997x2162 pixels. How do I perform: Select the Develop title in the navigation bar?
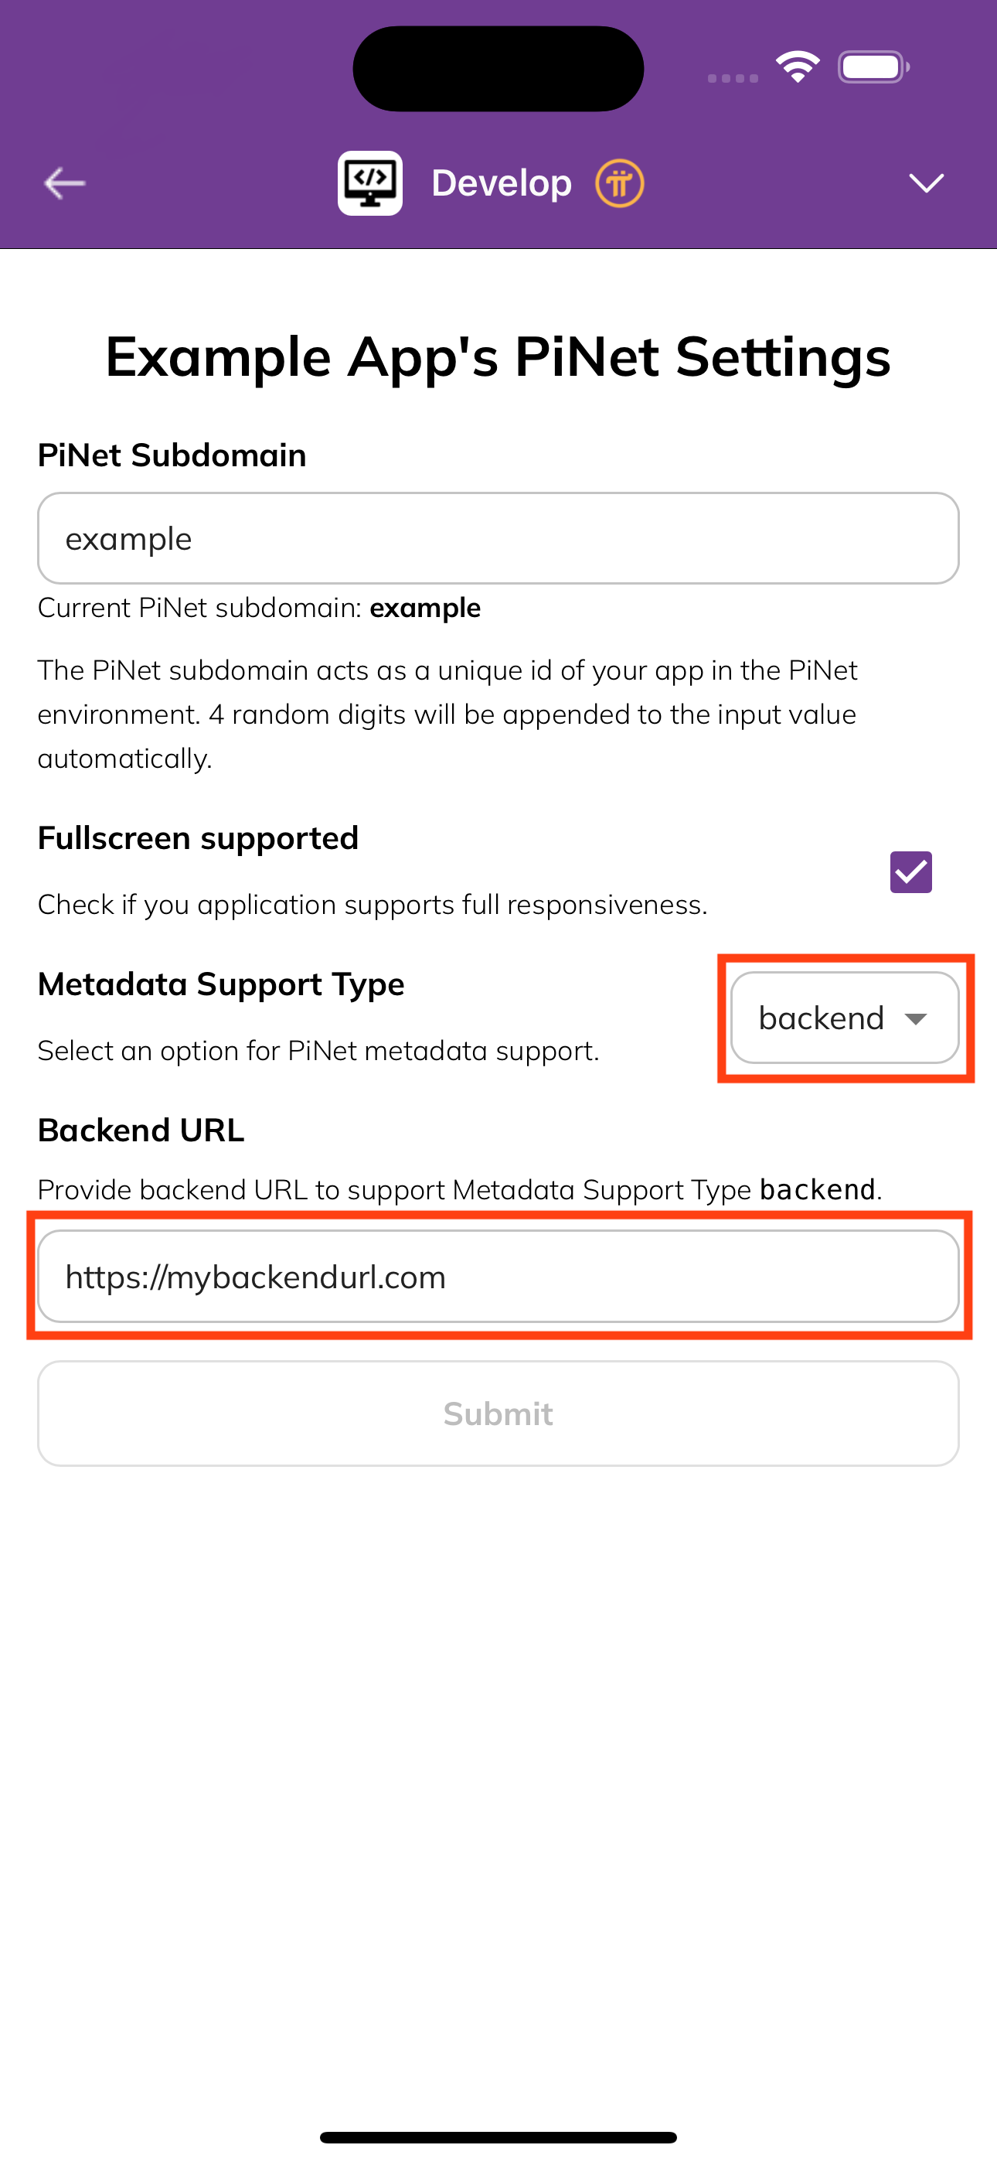point(502,182)
